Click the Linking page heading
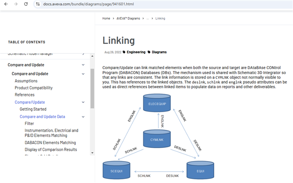Screen dimensions: 293x183 coord(119,40)
